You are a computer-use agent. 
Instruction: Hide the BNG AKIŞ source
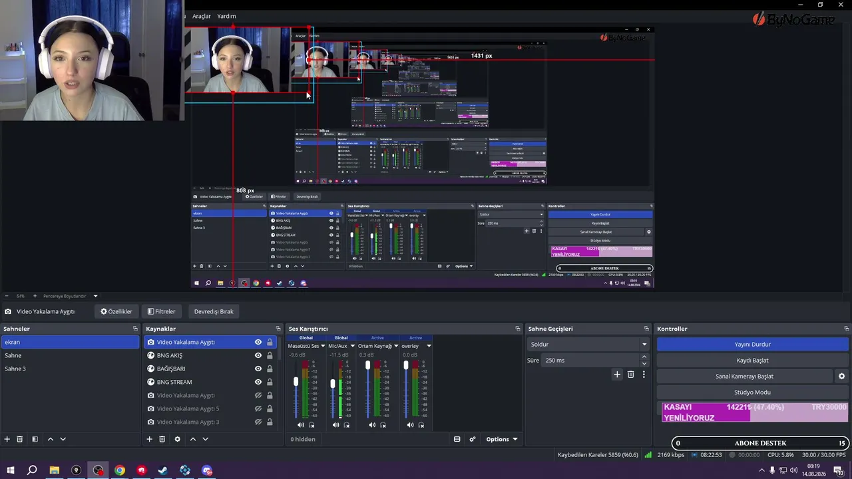click(258, 355)
